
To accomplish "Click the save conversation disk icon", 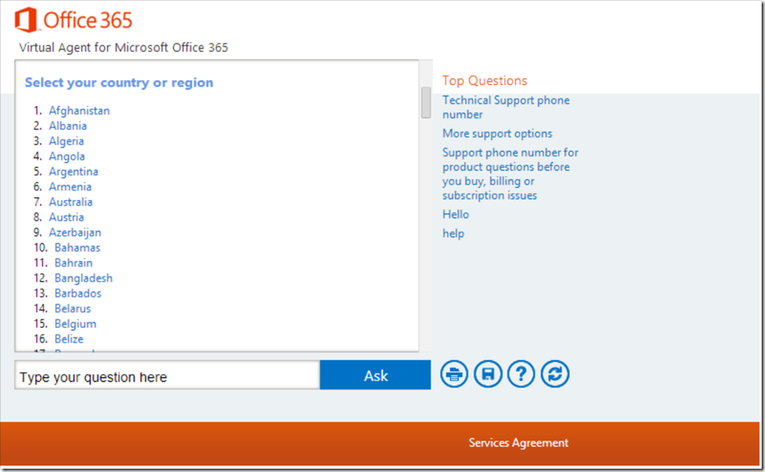I will 488,374.
